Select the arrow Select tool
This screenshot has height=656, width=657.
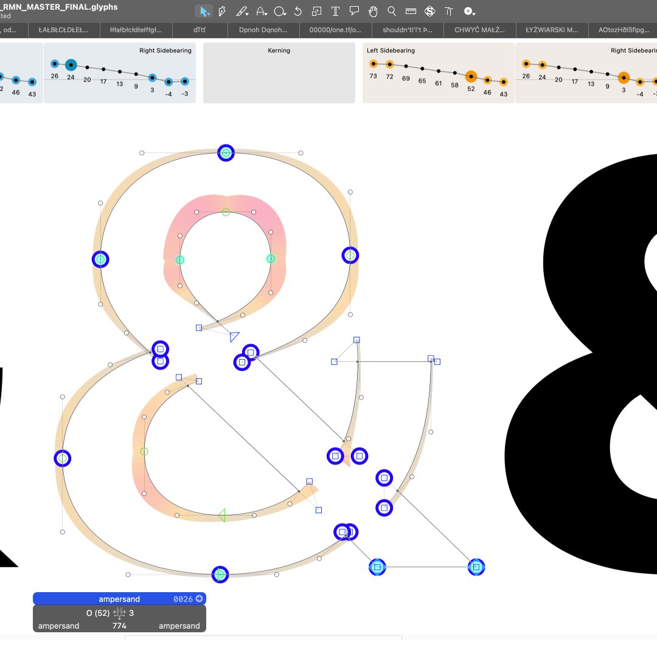(x=204, y=12)
